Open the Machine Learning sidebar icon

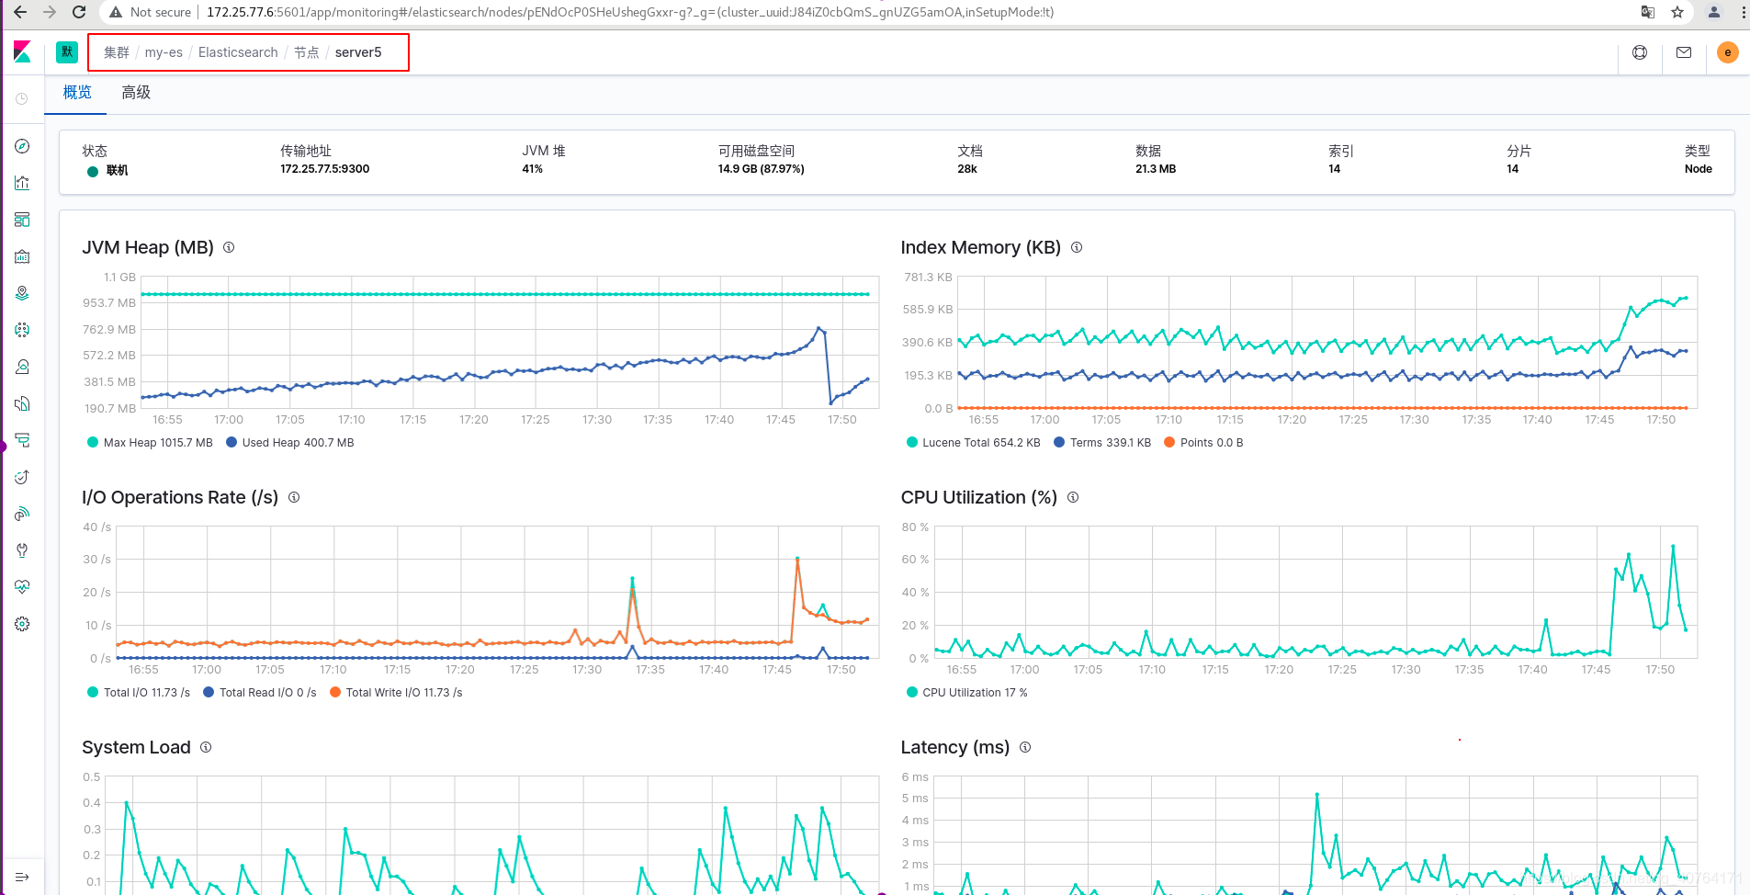tap(22, 330)
